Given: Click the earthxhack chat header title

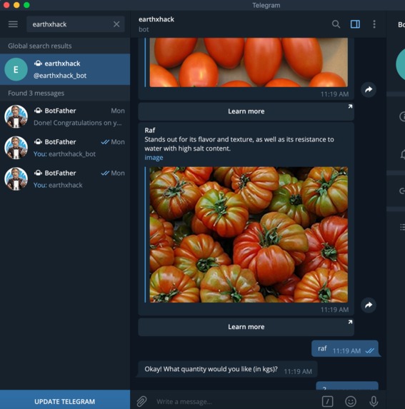Looking at the screenshot, I should tap(156, 19).
